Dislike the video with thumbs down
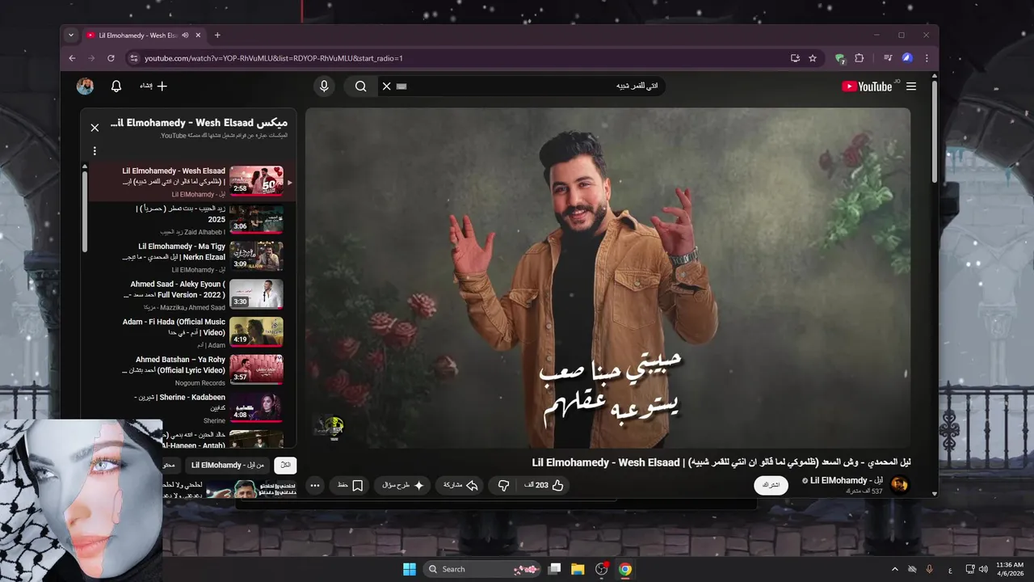This screenshot has height=582, width=1034. pos(503,486)
